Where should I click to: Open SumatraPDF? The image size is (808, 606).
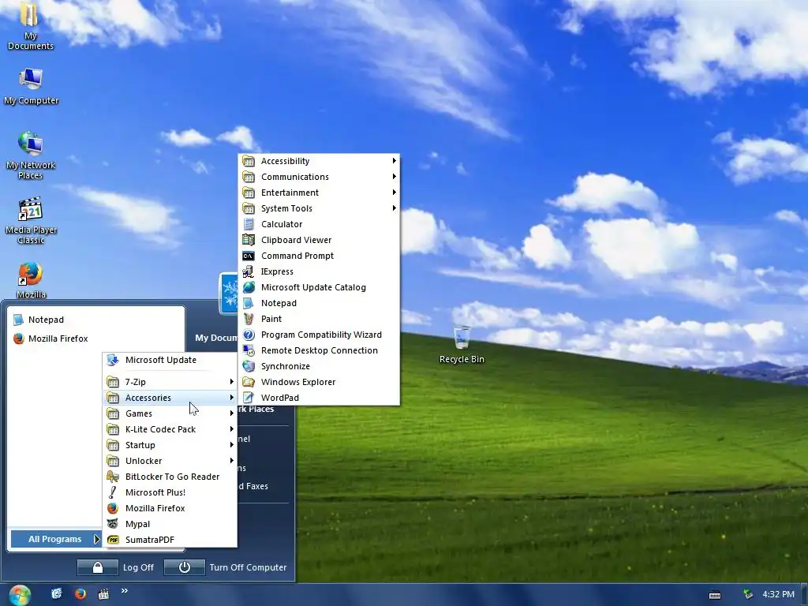tap(170, 540)
